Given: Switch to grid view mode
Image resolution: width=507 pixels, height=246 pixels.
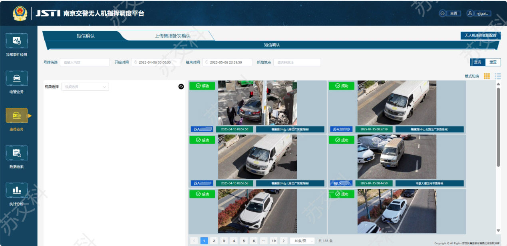Looking at the screenshot, I should 487,76.
